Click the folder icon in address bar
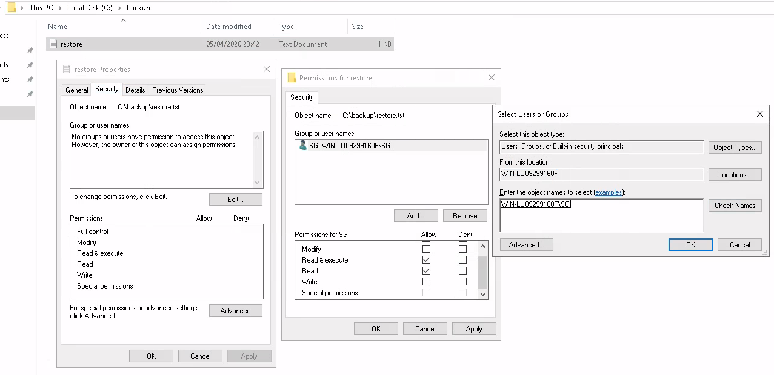The height and width of the screenshot is (375, 774). click(x=11, y=8)
